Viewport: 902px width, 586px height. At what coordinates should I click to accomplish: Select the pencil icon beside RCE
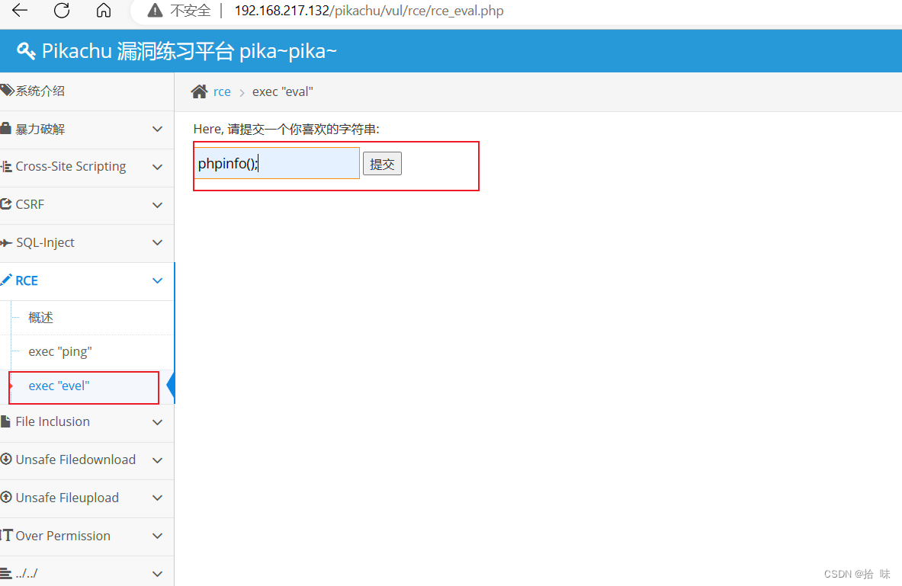click(7, 280)
